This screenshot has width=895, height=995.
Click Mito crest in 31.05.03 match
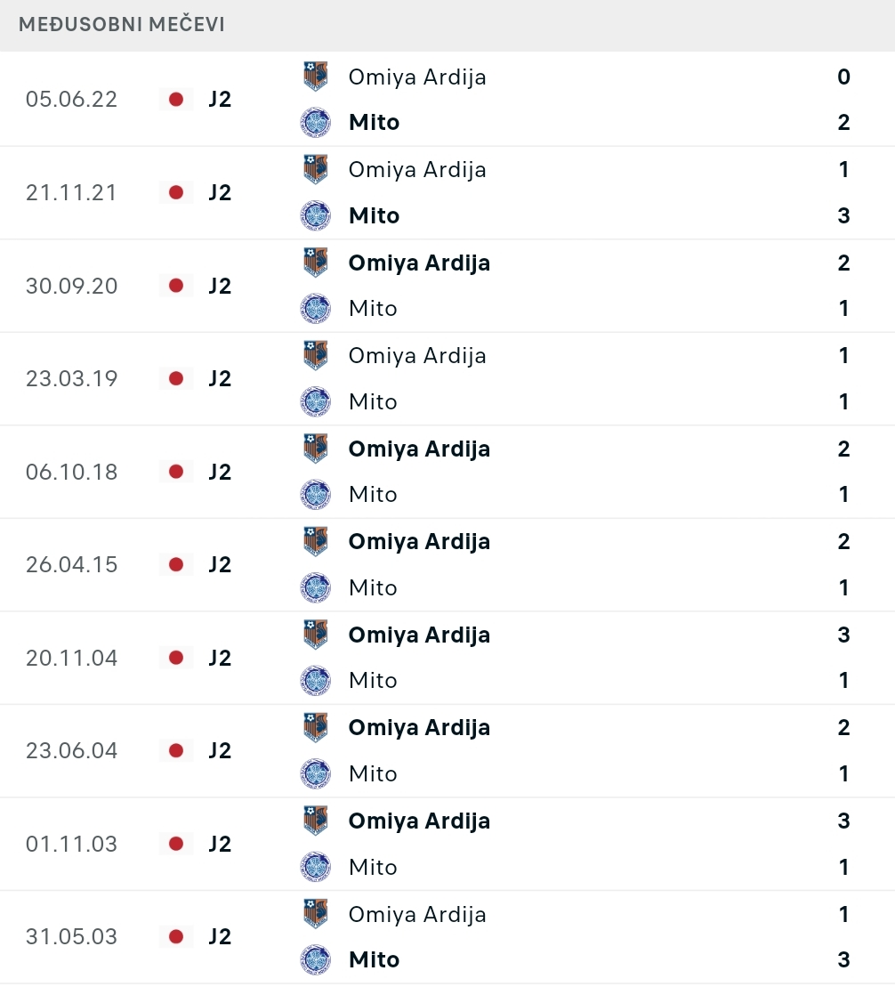pos(315,959)
